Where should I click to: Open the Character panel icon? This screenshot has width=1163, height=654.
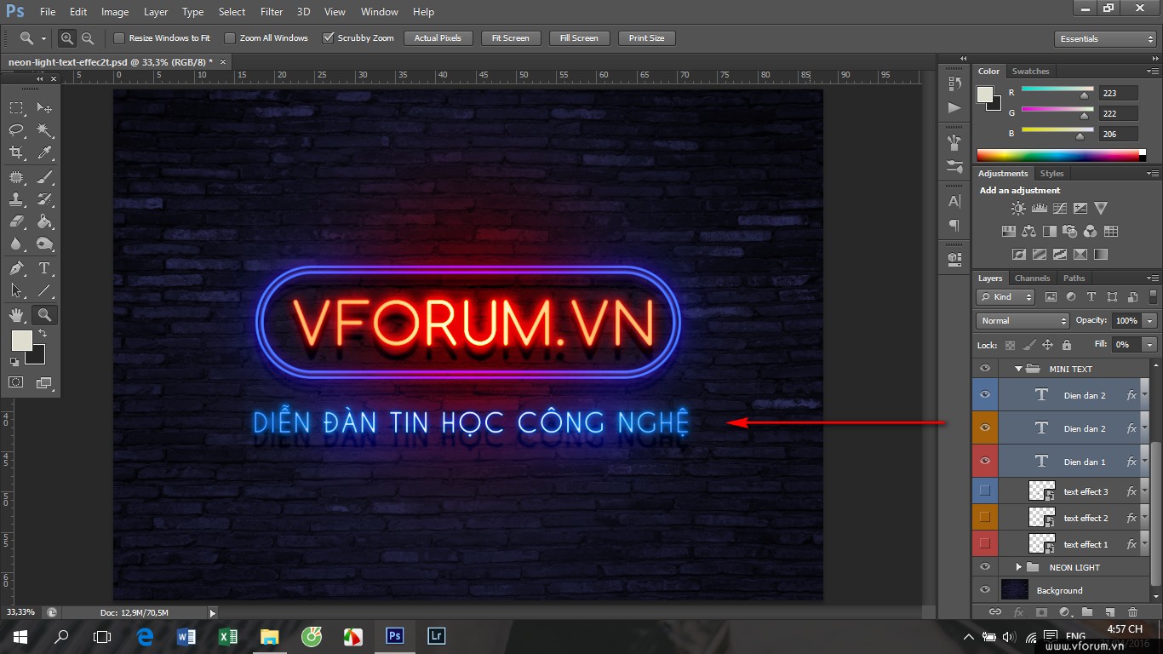pos(954,202)
